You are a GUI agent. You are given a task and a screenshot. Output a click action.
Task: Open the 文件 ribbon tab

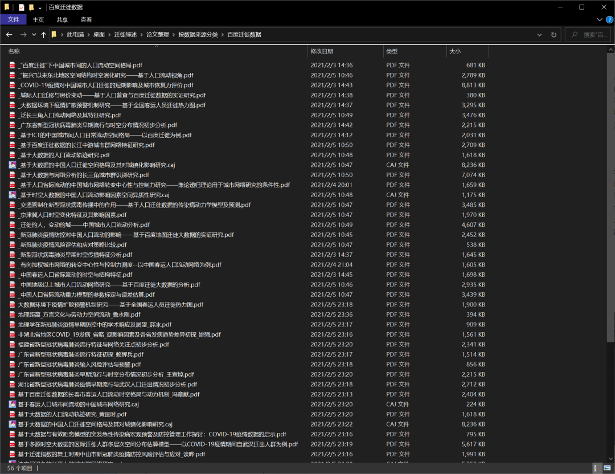click(x=13, y=19)
